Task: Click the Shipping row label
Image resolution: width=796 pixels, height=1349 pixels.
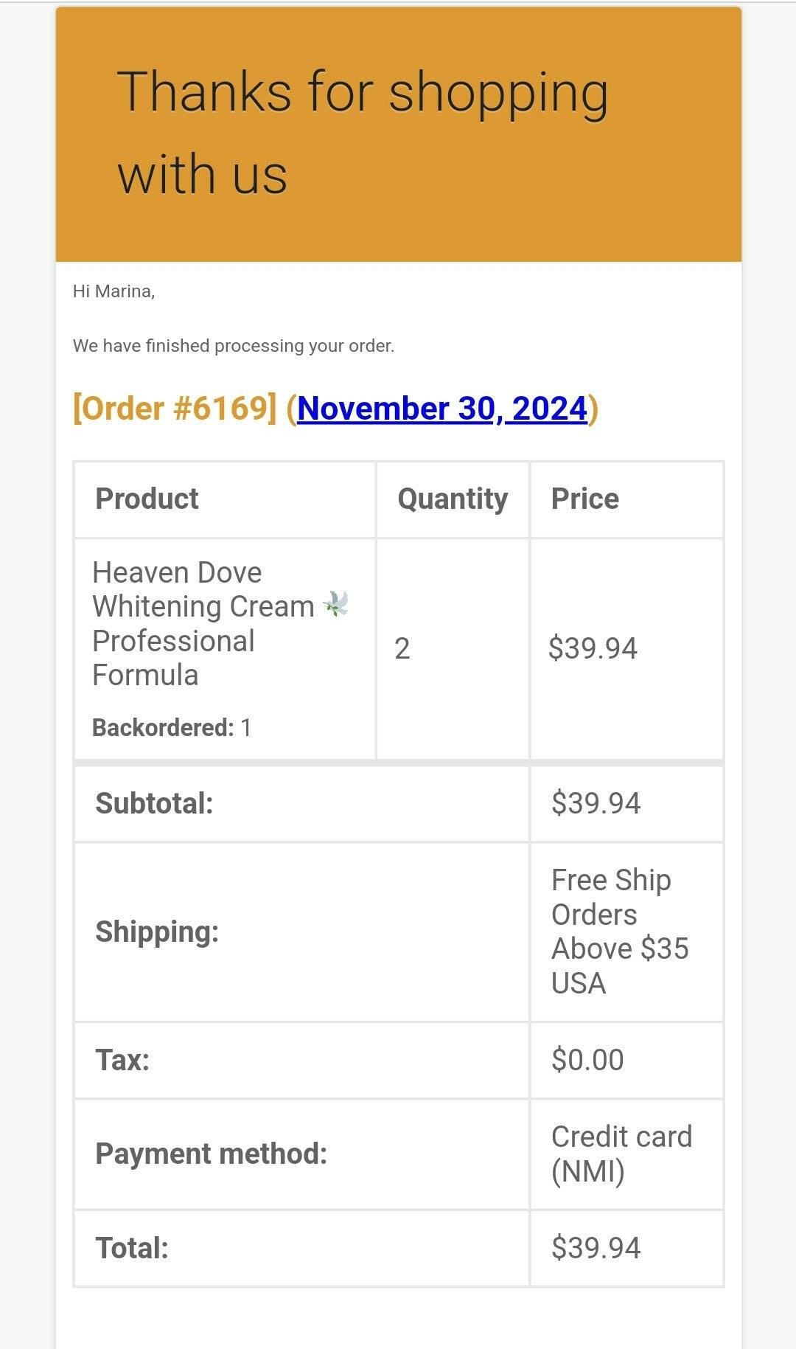Action: coord(157,932)
